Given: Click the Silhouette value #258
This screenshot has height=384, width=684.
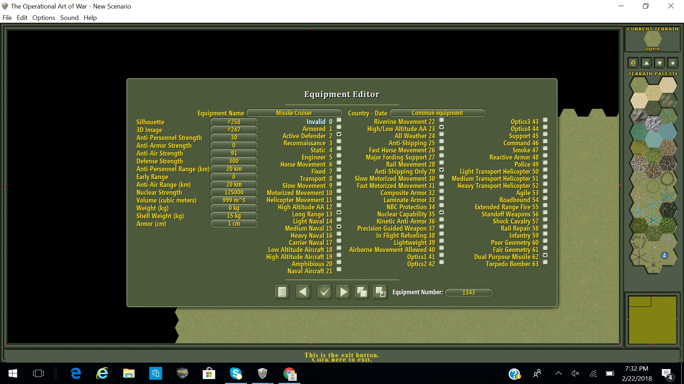Looking at the screenshot, I should coord(234,122).
